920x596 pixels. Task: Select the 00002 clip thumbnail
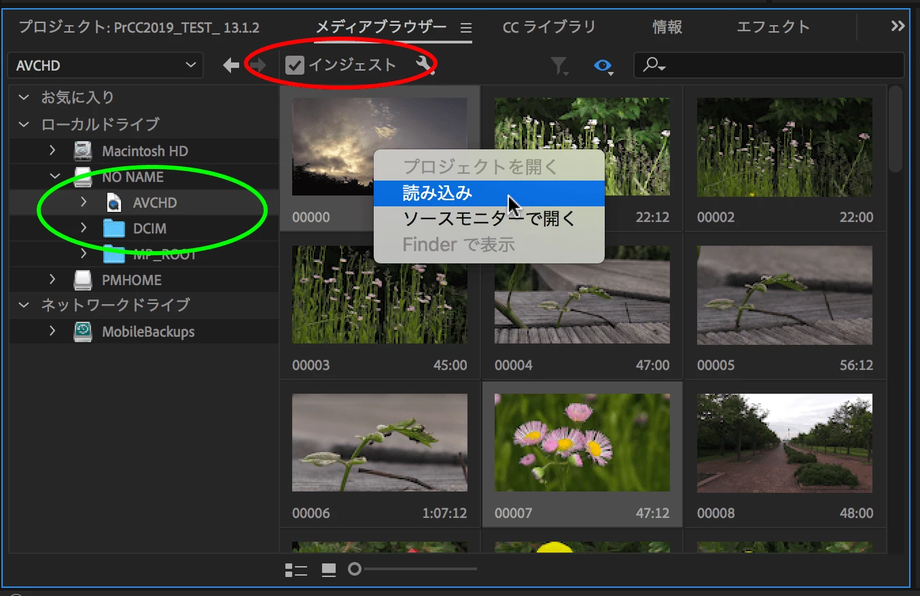coord(785,147)
